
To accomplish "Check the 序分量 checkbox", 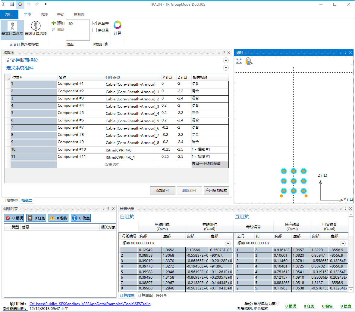I will point(95,30).
